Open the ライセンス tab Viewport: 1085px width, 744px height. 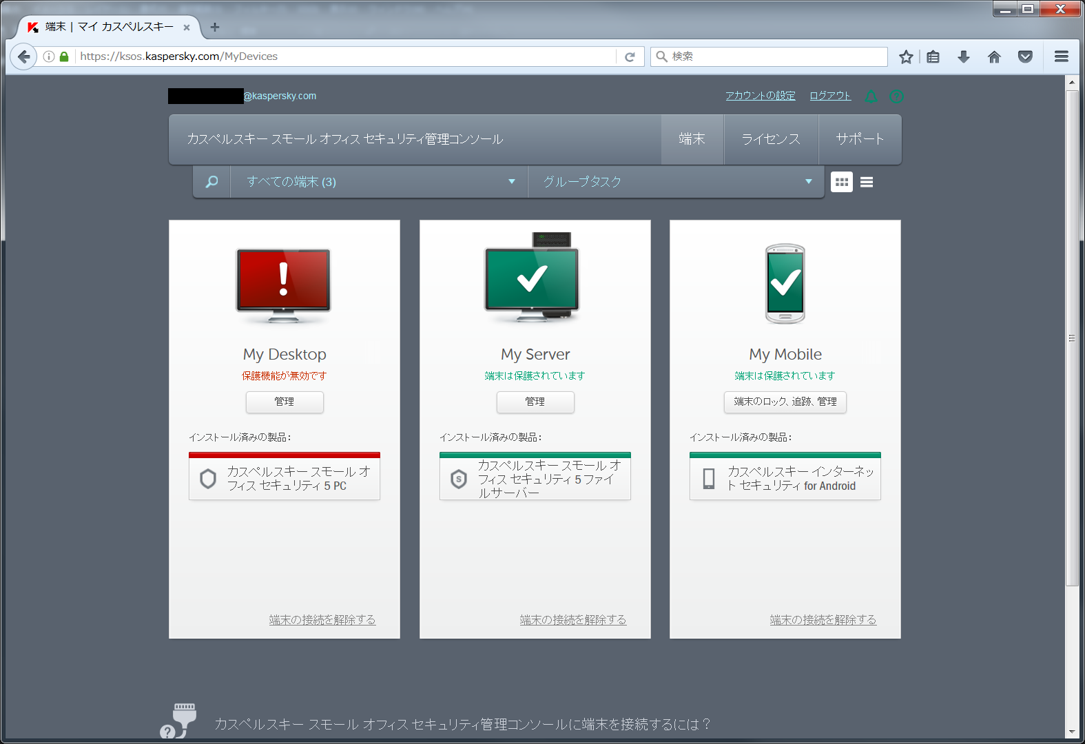coord(771,139)
